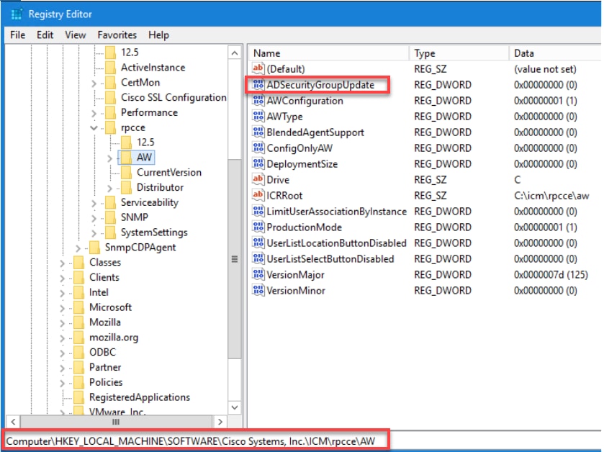Select the VersionMajor value name
Screen dimensions: 604x452
coord(295,274)
